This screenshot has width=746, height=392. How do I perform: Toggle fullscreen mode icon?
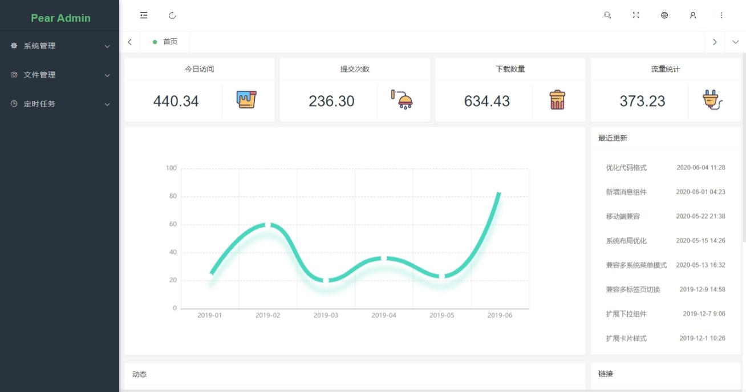(x=636, y=15)
